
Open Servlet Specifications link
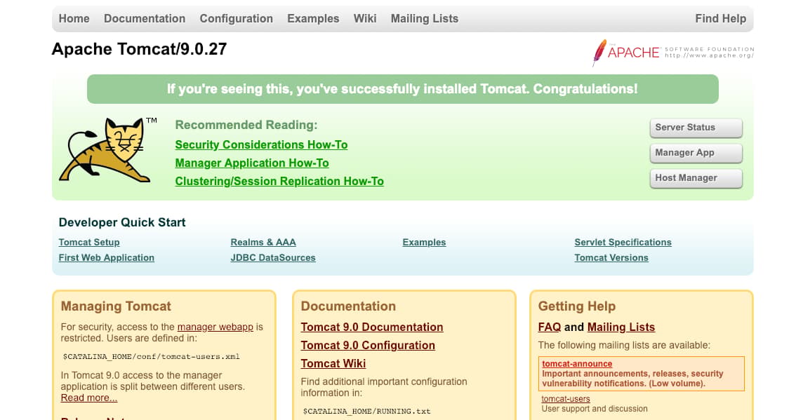[623, 242]
